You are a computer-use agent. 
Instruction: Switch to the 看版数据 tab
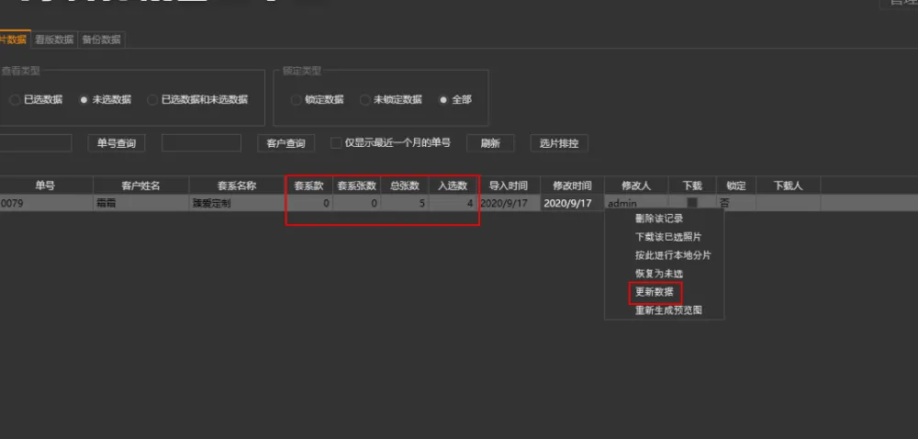click(54, 39)
